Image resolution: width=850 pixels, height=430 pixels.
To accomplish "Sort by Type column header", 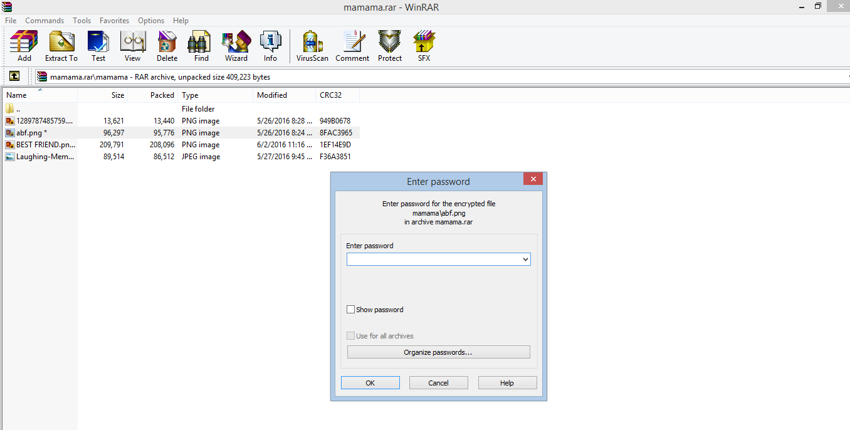I will [x=216, y=95].
